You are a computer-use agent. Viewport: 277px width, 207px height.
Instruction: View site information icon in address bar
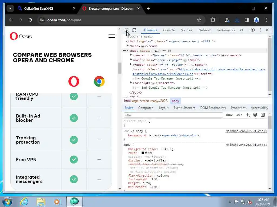[x=42, y=20]
